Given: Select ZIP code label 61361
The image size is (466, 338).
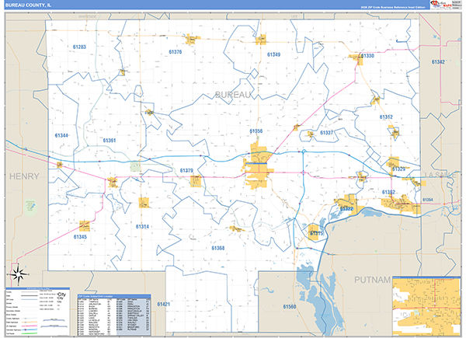Looking at the screenshot, I should pos(110,141).
